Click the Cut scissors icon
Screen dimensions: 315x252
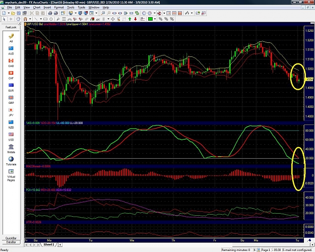32,13
